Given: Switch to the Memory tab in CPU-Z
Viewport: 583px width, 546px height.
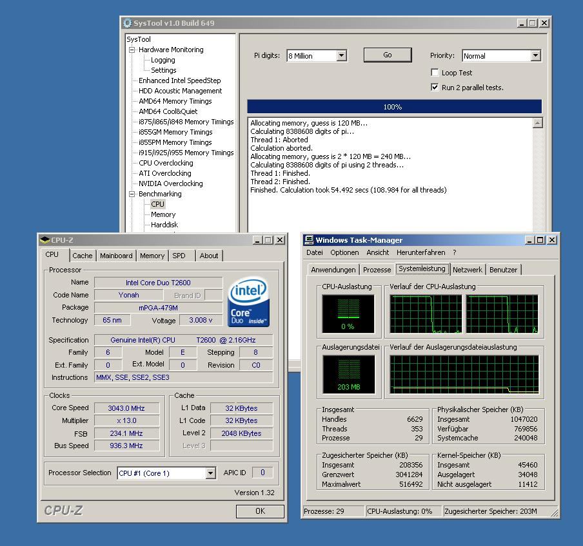Looking at the screenshot, I should click(152, 256).
